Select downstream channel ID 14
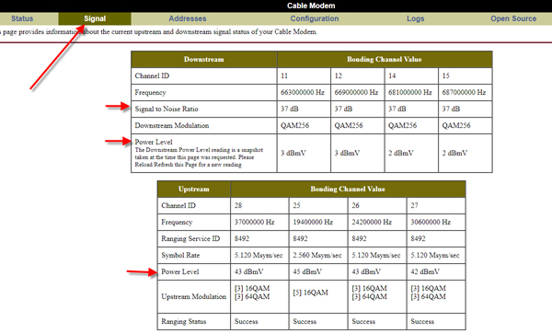 click(x=411, y=75)
